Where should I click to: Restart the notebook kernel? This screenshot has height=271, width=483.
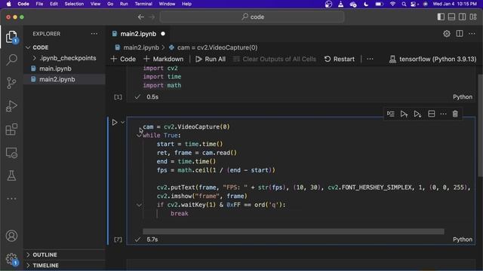click(x=340, y=59)
